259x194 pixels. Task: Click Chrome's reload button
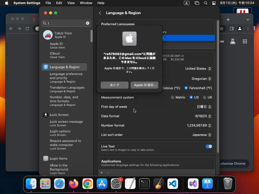click(27, 29)
